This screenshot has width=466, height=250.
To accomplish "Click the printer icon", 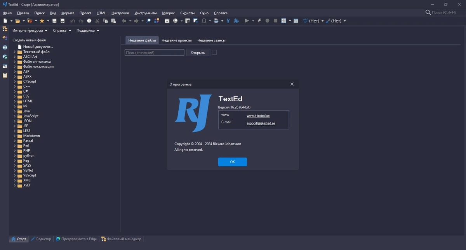I will click(216, 21).
